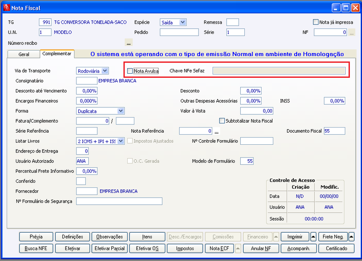Click the Usuário Autorizado field showing ANA
362x261 pixels.
(x=82, y=161)
